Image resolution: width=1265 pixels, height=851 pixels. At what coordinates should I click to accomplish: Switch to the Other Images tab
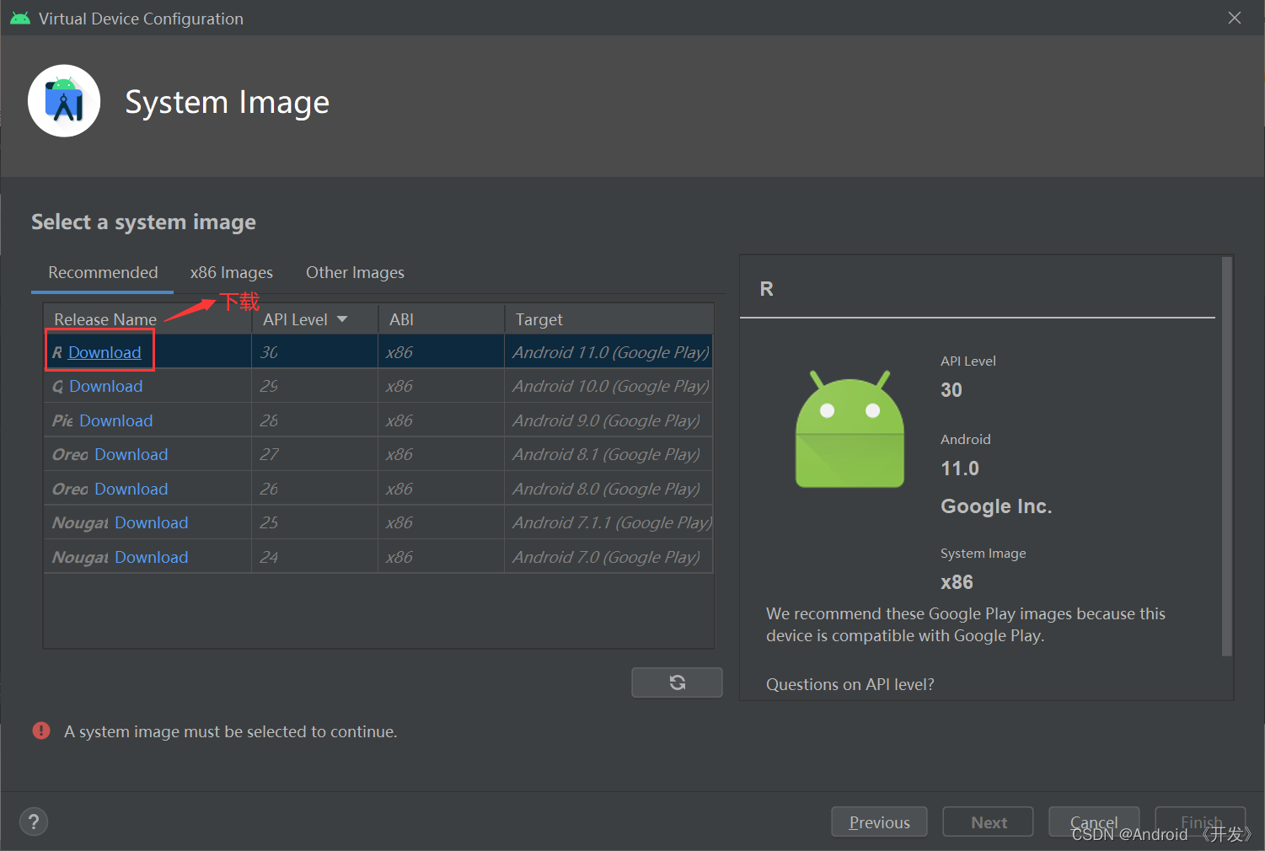pyautogui.click(x=355, y=272)
